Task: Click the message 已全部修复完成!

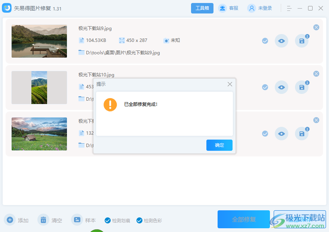Action: click(x=141, y=104)
